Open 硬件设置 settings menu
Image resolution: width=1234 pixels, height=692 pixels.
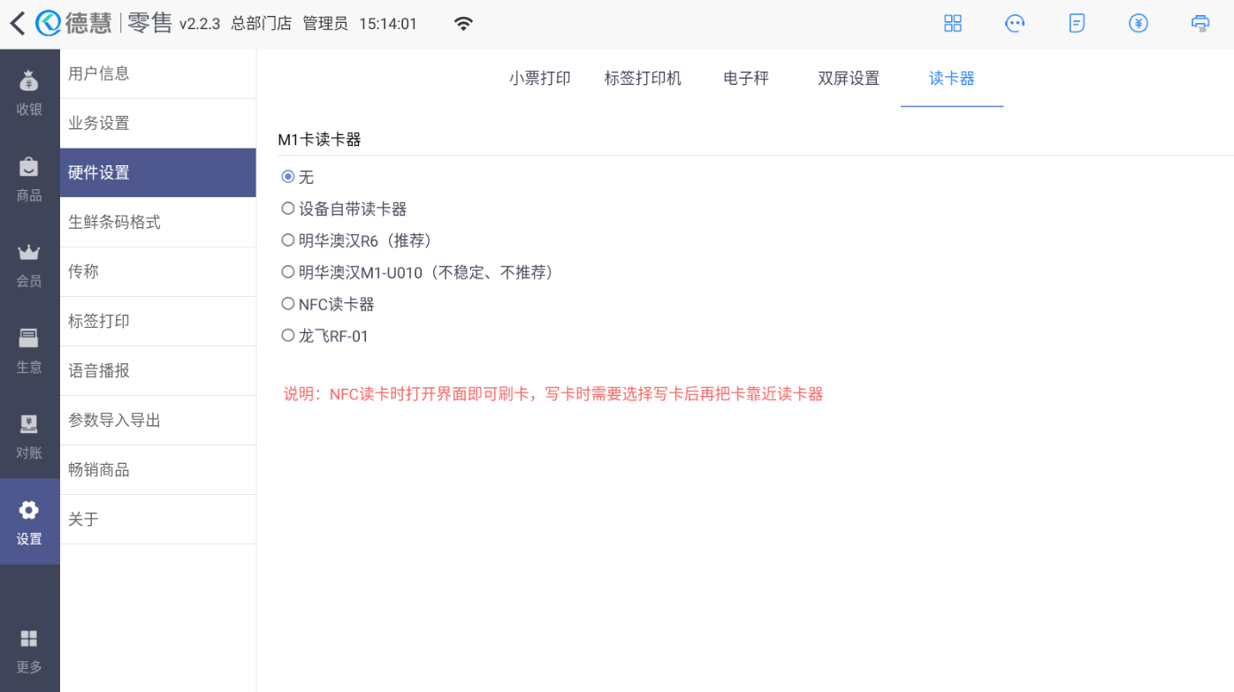158,172
